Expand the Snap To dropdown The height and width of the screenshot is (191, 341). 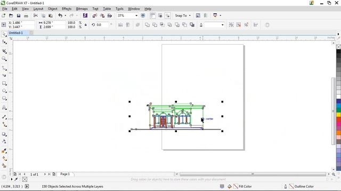190,15
